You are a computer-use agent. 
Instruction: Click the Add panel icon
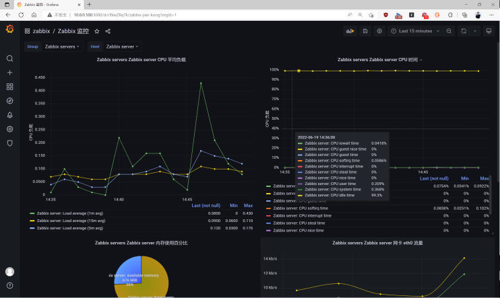tap(350, 31)
